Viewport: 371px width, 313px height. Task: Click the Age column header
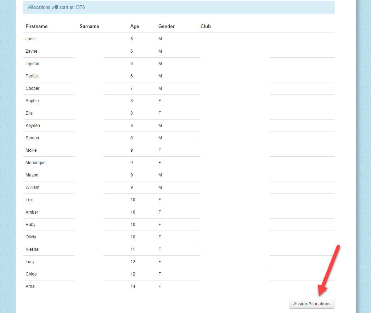coord(135,27)
